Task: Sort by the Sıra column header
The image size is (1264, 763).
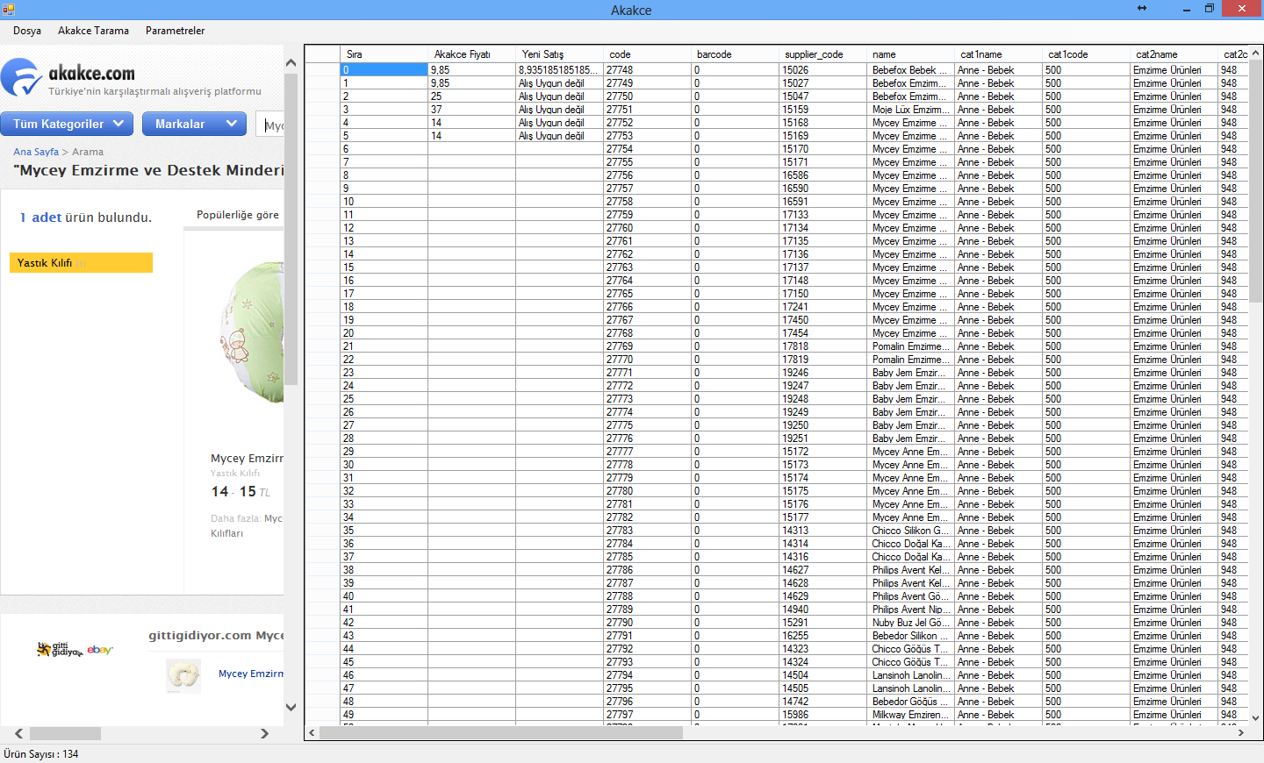Action: click(x=384, y=54)
